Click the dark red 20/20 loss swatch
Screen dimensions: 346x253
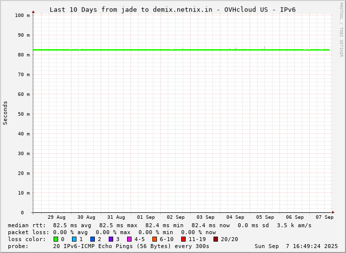point(215,239)
